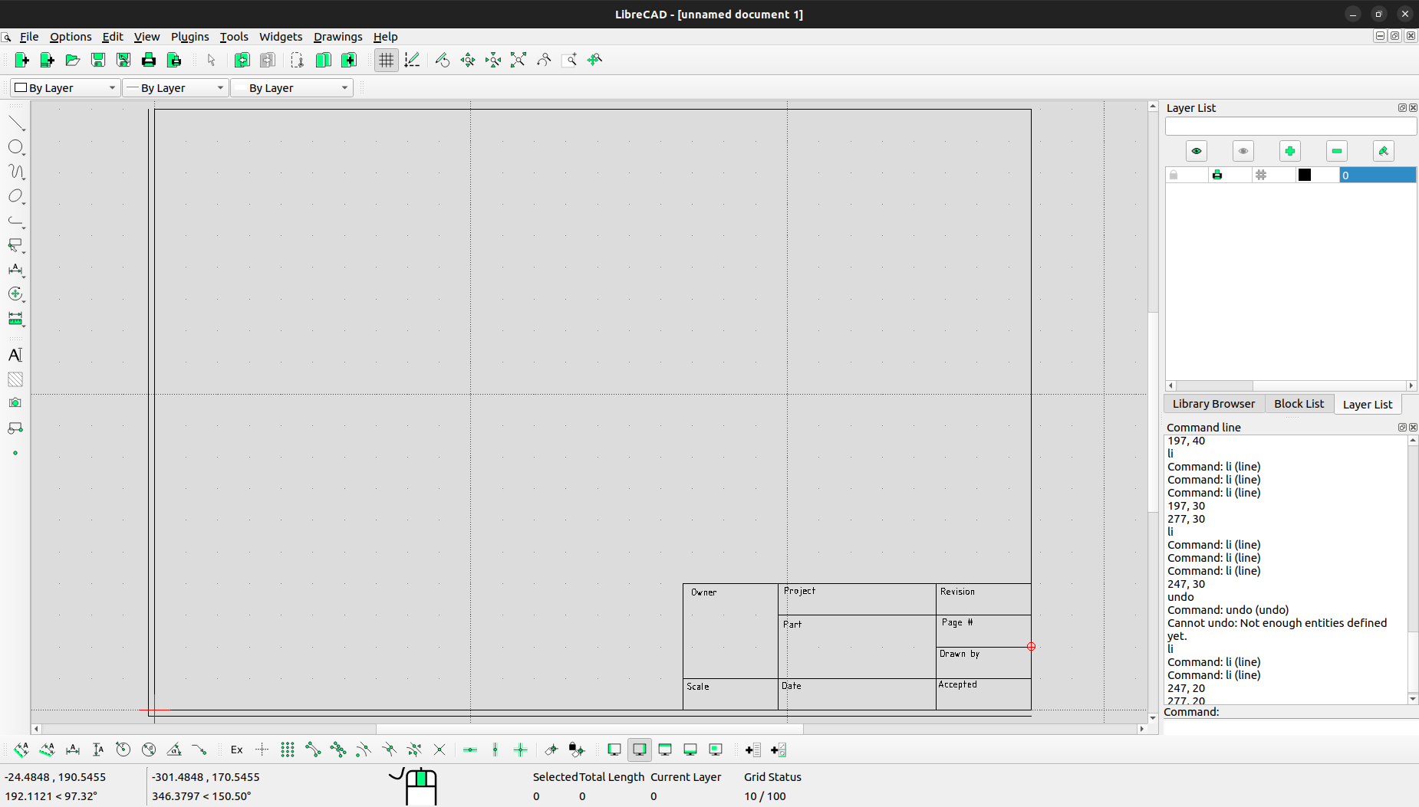Show all layers with the eye button
This screenshot has height=807, width=1419.
point(1197,151)
